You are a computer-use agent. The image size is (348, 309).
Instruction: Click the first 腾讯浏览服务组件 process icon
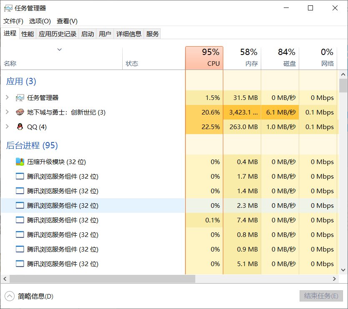[19, 176]
